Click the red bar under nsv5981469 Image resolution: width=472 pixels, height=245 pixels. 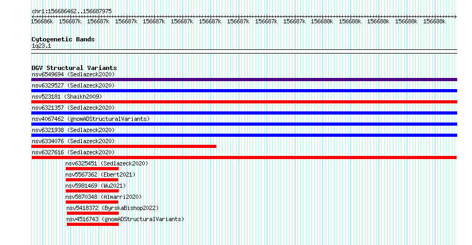92,191
